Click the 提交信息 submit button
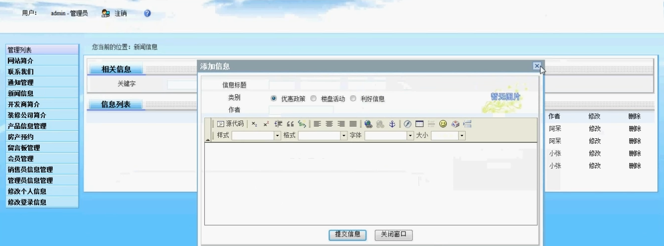Image resolution: width=664 pixels, height=246 pixels. 347,235
